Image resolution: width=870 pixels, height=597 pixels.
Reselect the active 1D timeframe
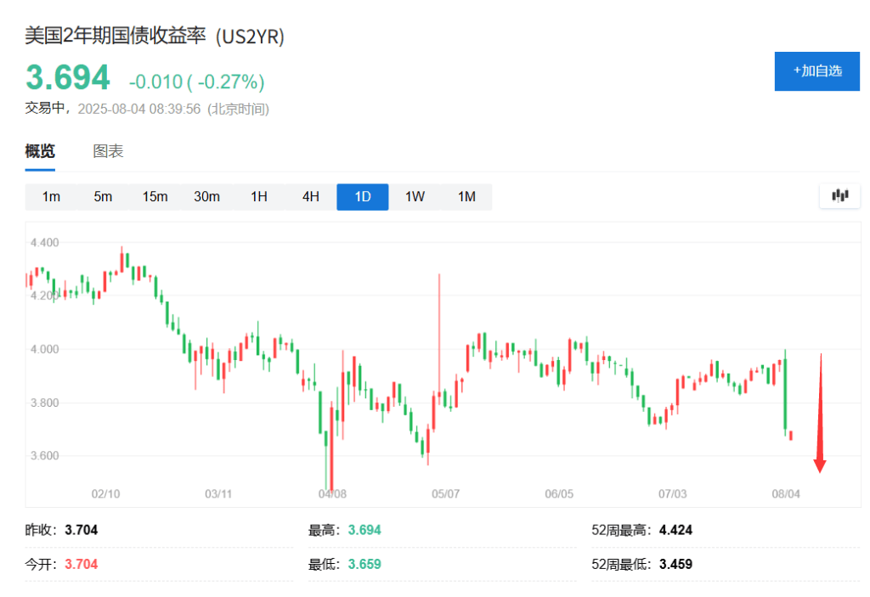[362, 196]
